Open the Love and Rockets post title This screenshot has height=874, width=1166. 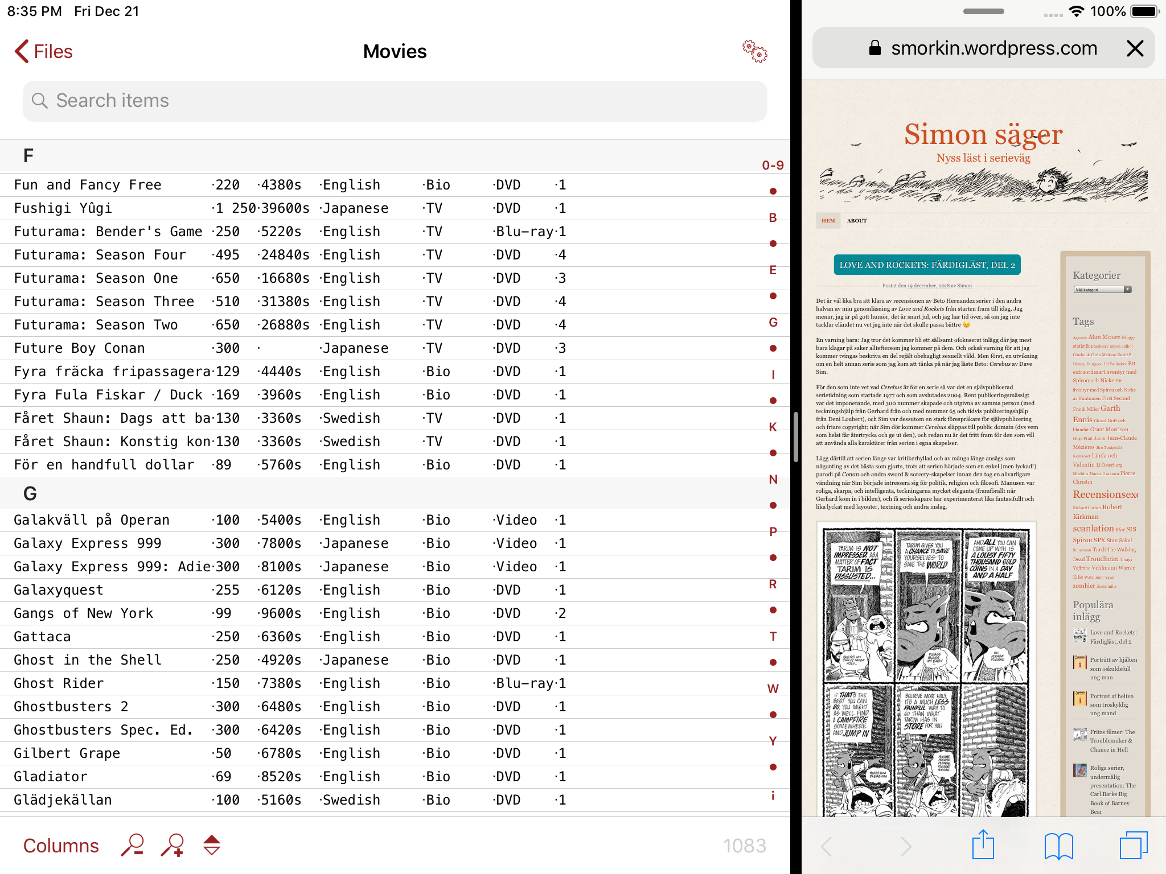[x=927, y=265]
